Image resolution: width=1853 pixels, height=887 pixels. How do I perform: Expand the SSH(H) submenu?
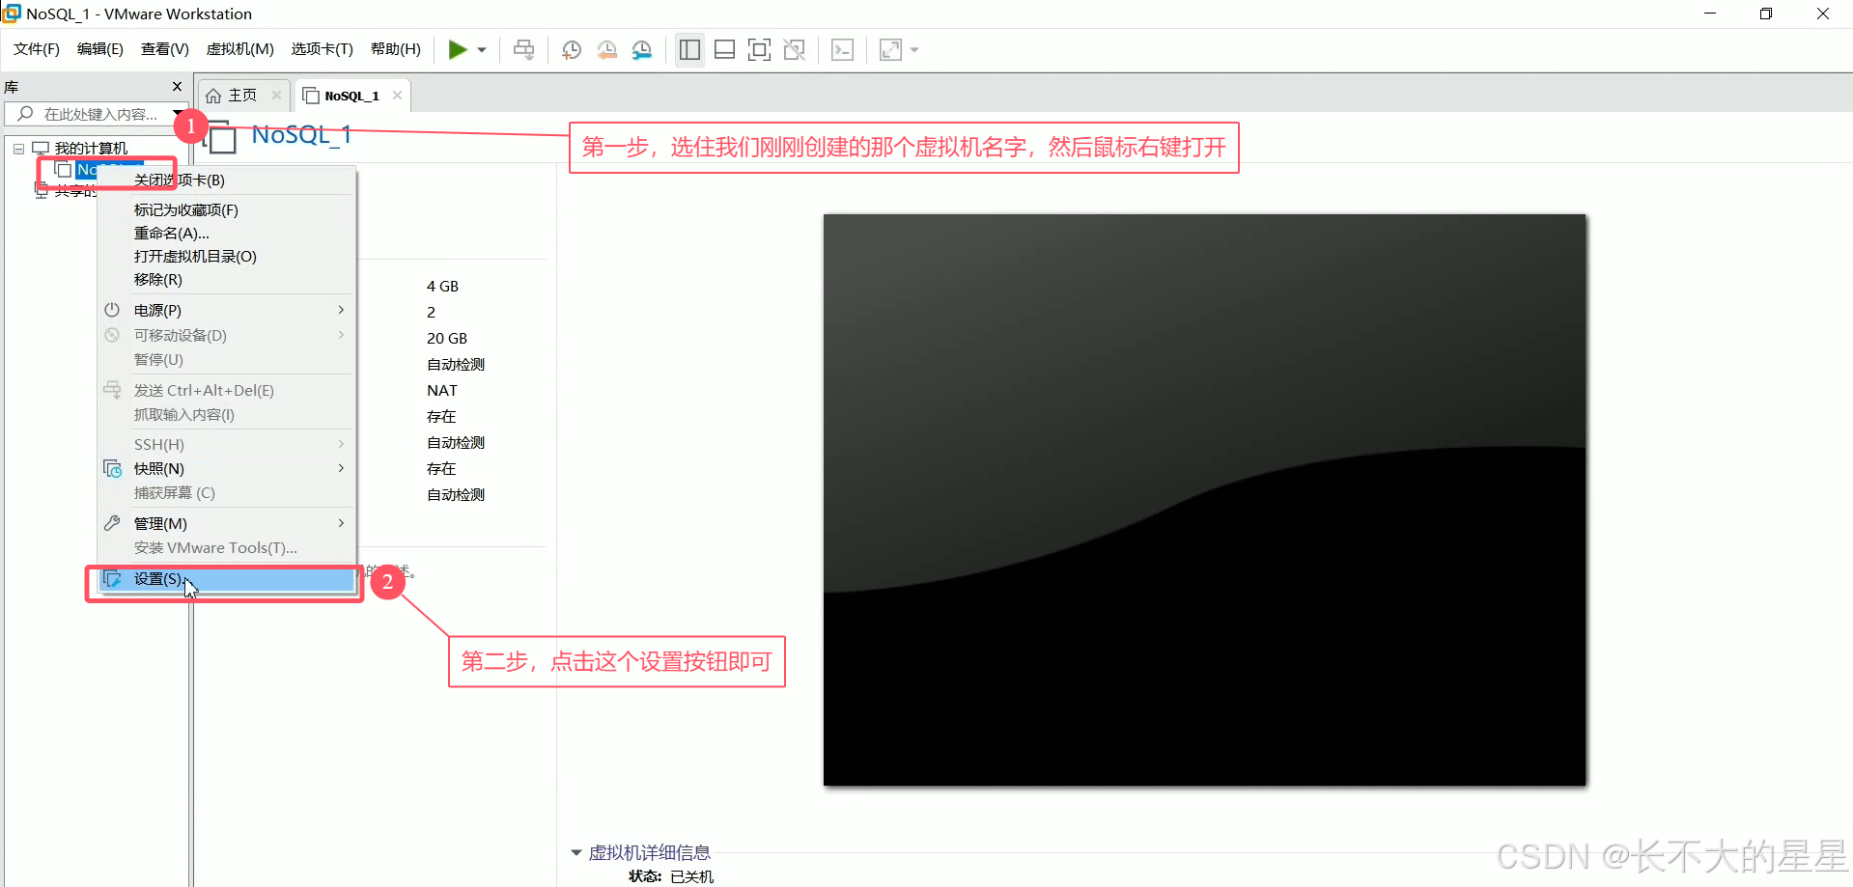227,445
